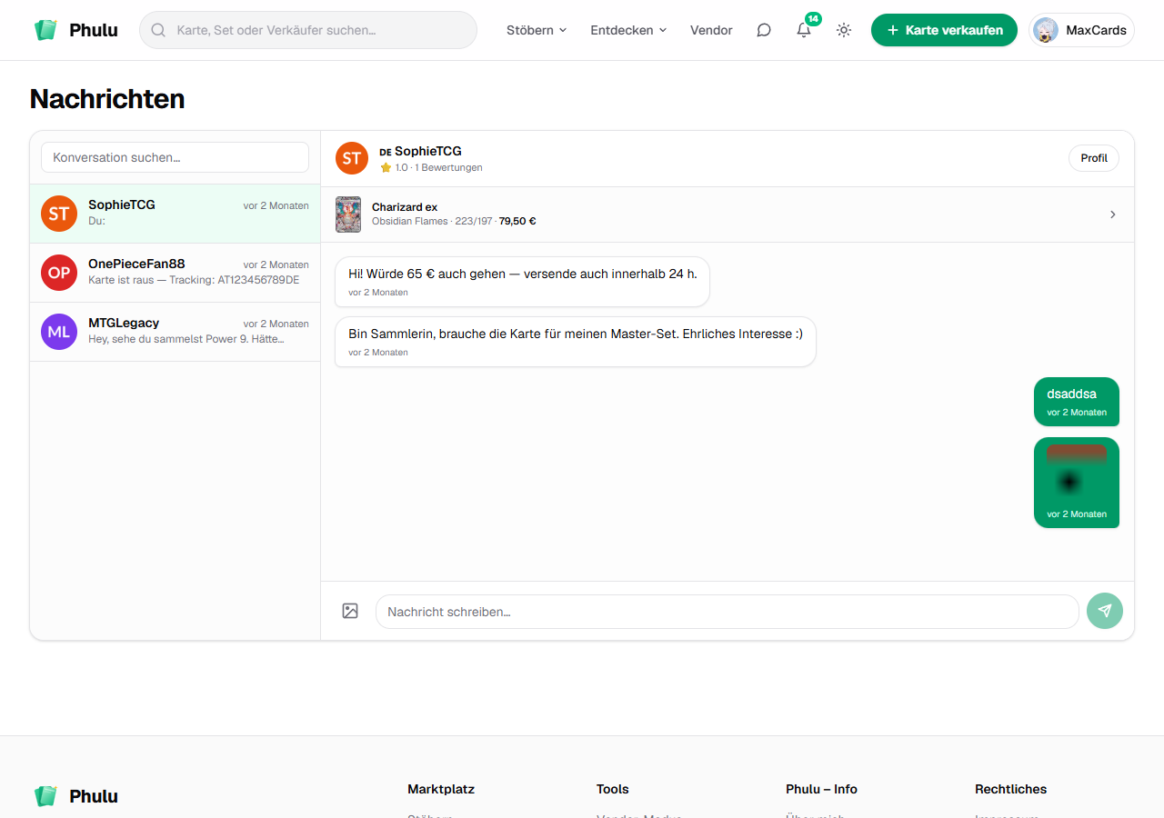
Task: Click footer heading Rechtliches
Action: pos(1010,789)
